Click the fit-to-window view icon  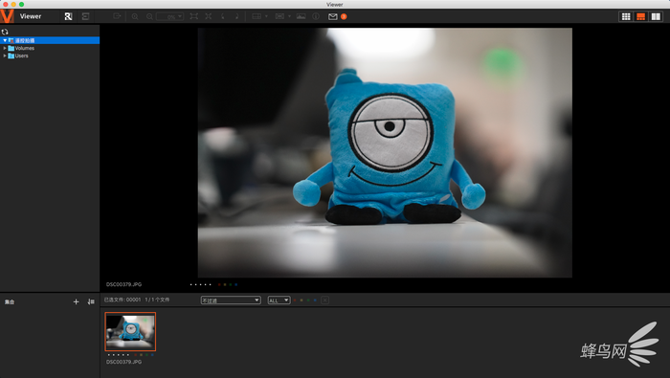194,16
